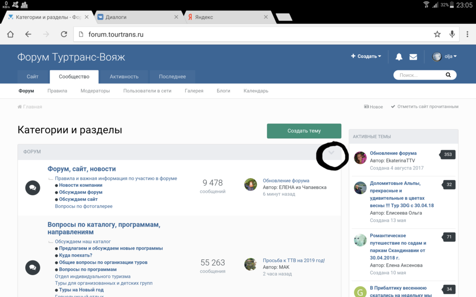Click the Главная home breadcrumb

click(x=30, y=106)
